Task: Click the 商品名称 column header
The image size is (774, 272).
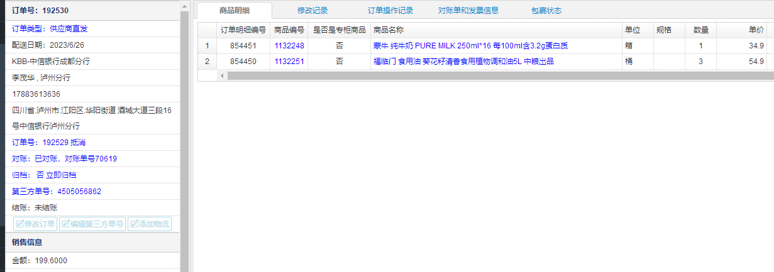Action: 495,30
